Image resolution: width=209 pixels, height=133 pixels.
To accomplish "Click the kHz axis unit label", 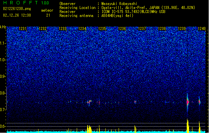I will 3,27.
